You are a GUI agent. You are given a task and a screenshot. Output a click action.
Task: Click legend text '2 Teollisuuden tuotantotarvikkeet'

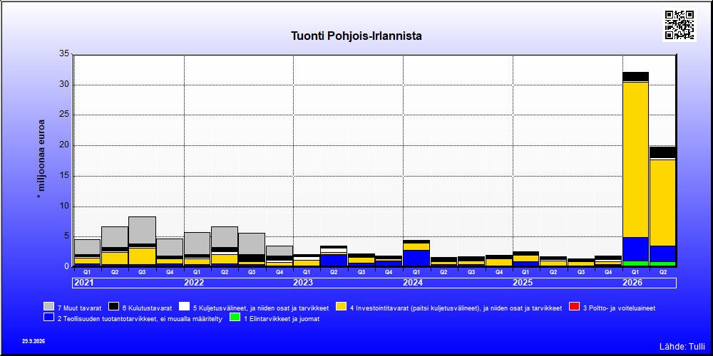coord(140,319)
